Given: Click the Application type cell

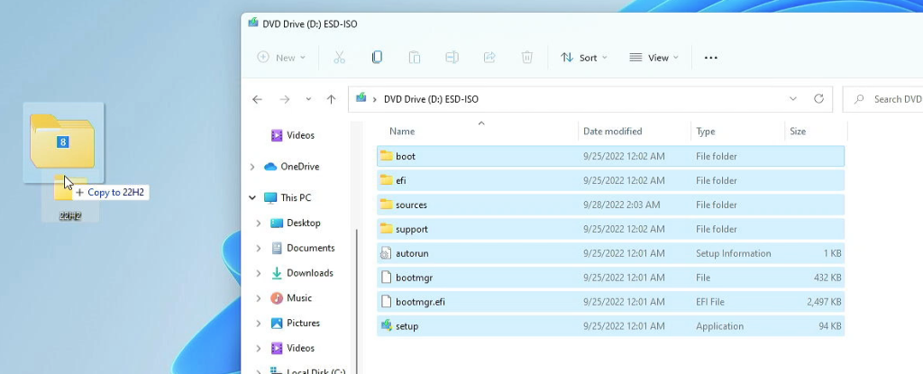Looking at the screenshot, I should (x=720, y=326).
